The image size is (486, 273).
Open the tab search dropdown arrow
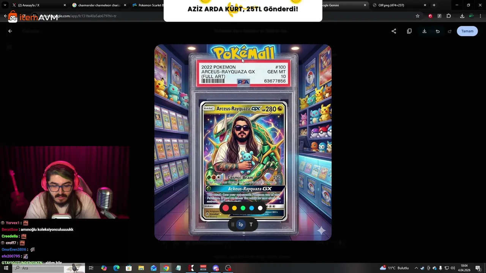pos(5,5)
